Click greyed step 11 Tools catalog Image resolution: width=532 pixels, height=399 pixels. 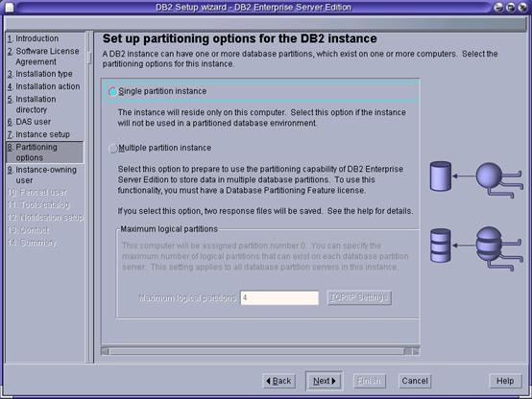pos(38,204)
